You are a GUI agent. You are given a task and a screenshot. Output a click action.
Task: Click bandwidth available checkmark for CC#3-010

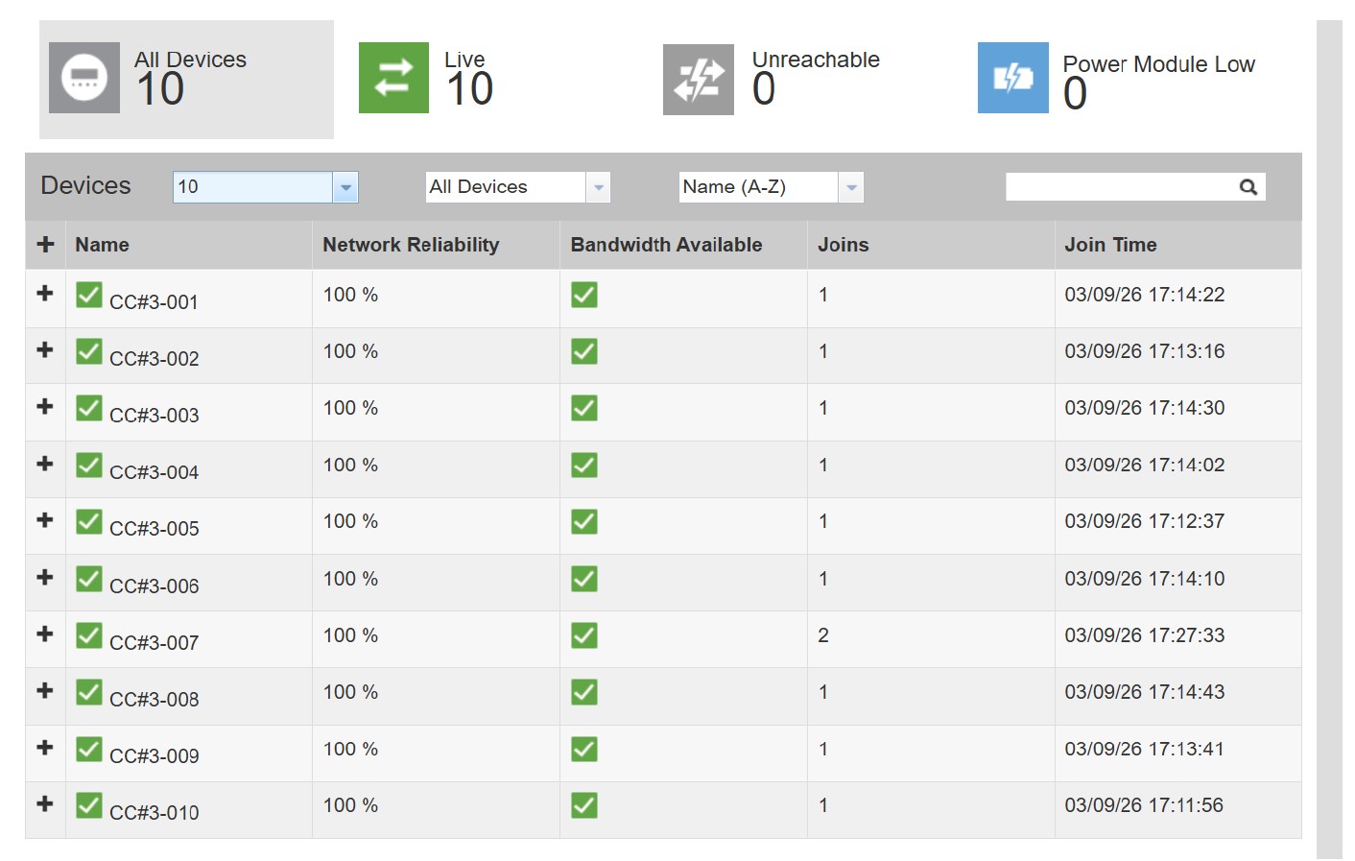(584, 805)
